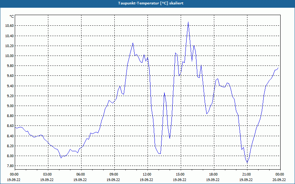Click the 20.09.22 date label

pos(279,180)
